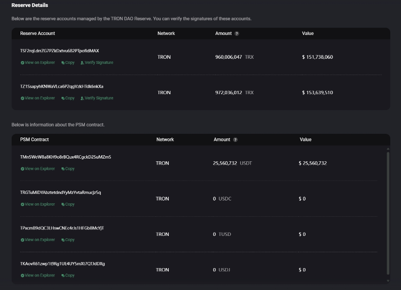Click explorer icon for the USDT PSM contract
This screenshot has width=401, height=290.
pos(22,169)
